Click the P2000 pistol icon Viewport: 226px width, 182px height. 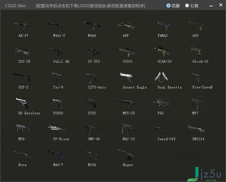[57, 104]
